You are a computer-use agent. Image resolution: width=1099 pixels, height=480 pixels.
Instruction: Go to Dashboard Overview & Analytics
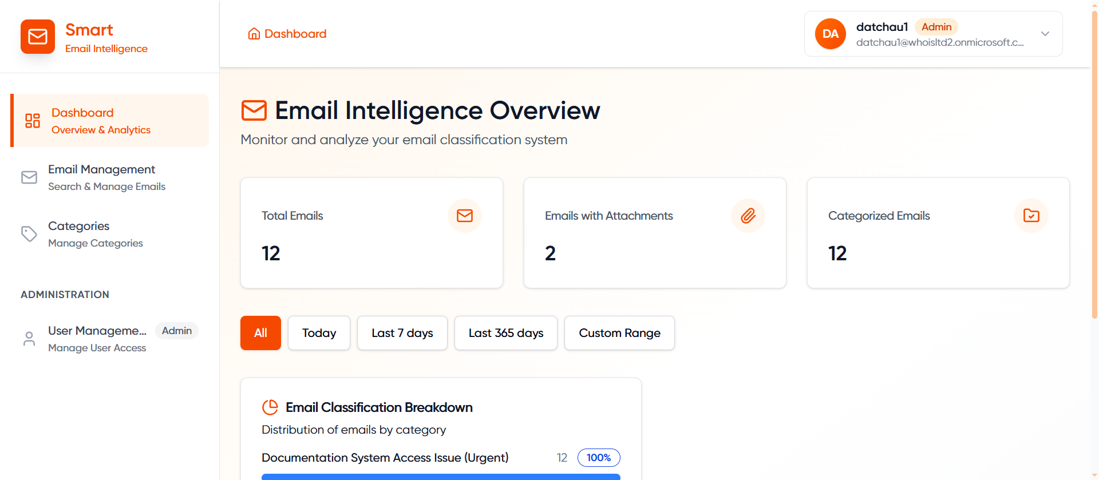(101, 121)
